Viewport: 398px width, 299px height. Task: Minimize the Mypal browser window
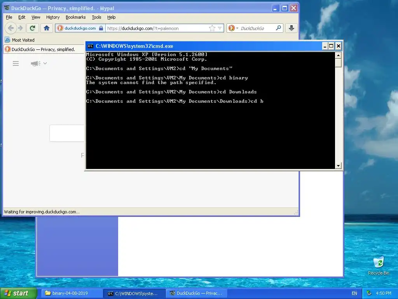coord(276,8)
